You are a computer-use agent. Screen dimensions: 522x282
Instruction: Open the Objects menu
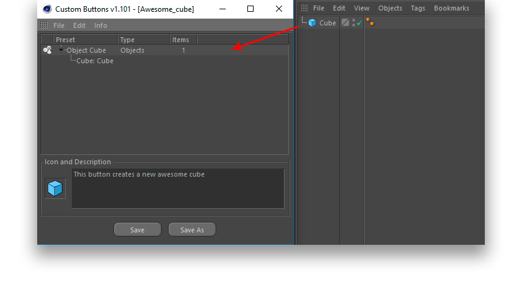[390, 8]
